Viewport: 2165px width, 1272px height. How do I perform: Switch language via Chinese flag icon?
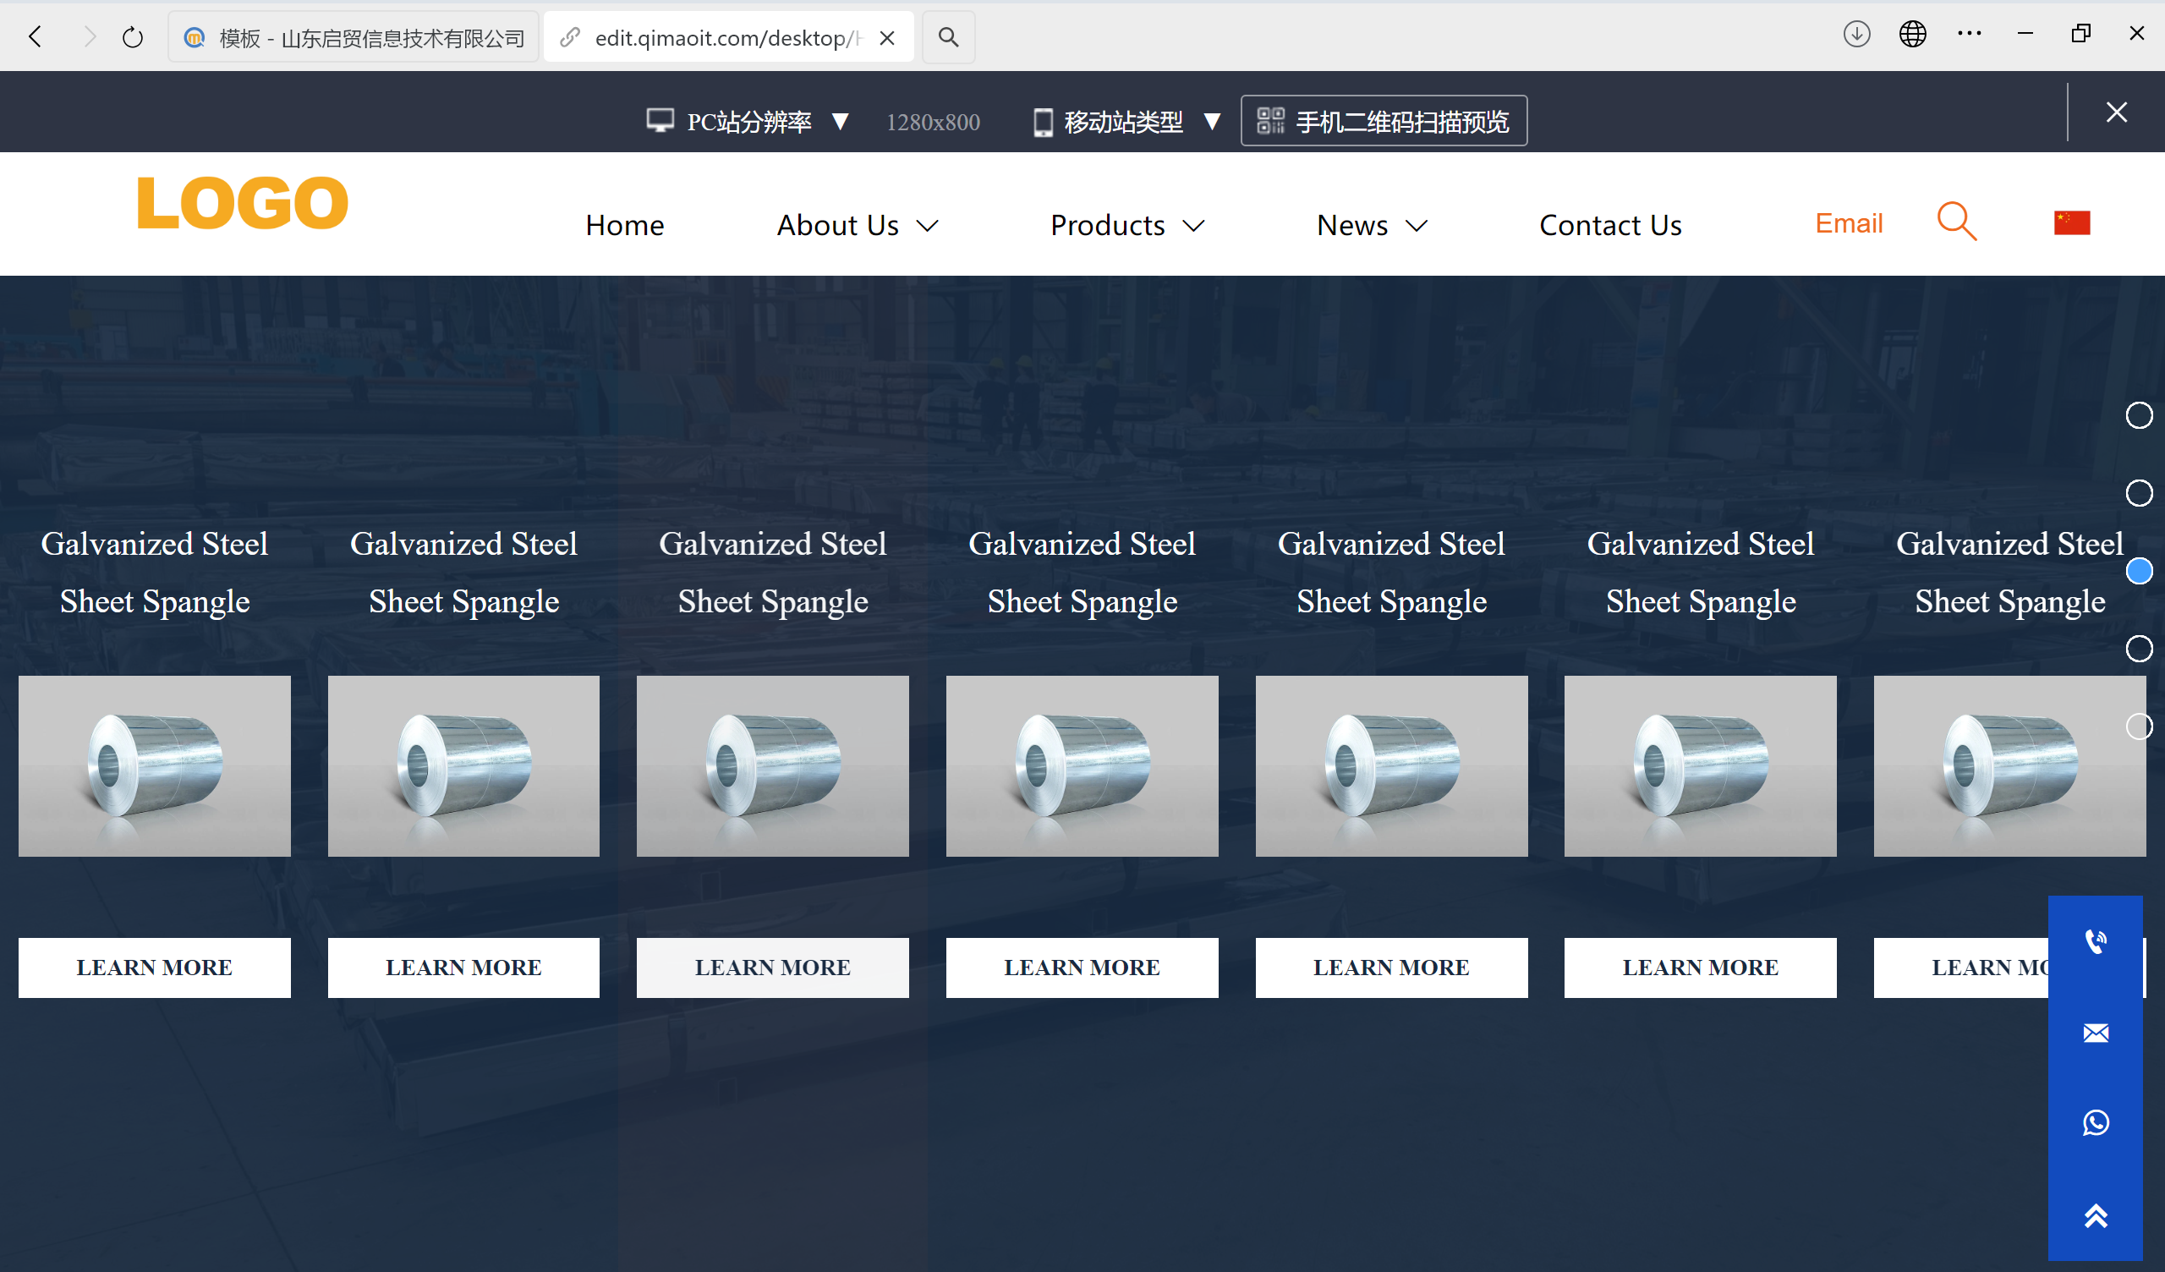(2071, 222)
